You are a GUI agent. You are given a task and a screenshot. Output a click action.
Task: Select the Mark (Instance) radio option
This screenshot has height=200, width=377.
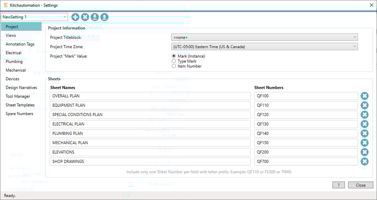(x=174, y=56)
